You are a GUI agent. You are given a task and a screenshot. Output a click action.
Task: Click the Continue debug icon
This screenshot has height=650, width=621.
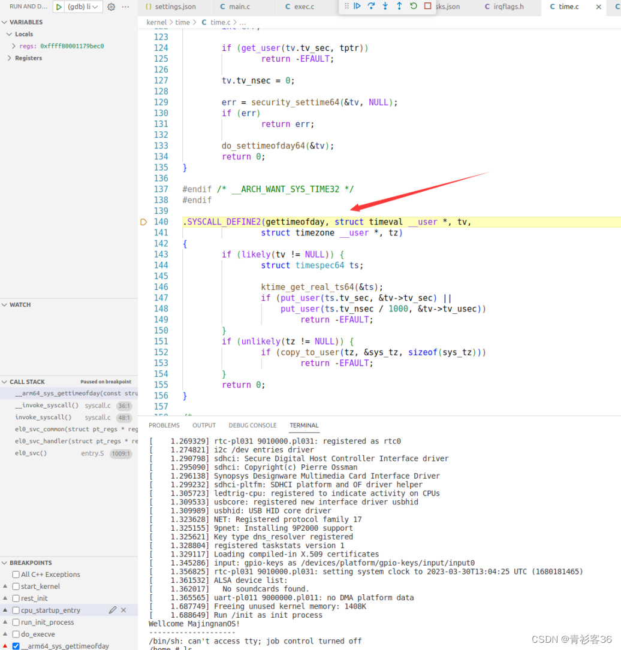[357, 7]
